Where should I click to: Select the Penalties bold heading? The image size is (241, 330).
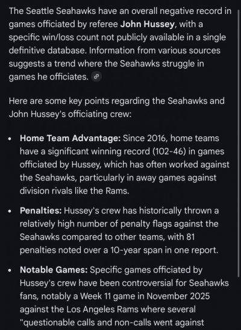point(41,211)
